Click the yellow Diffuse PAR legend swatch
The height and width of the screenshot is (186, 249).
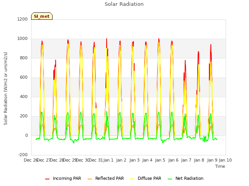[x=132, y=179]
